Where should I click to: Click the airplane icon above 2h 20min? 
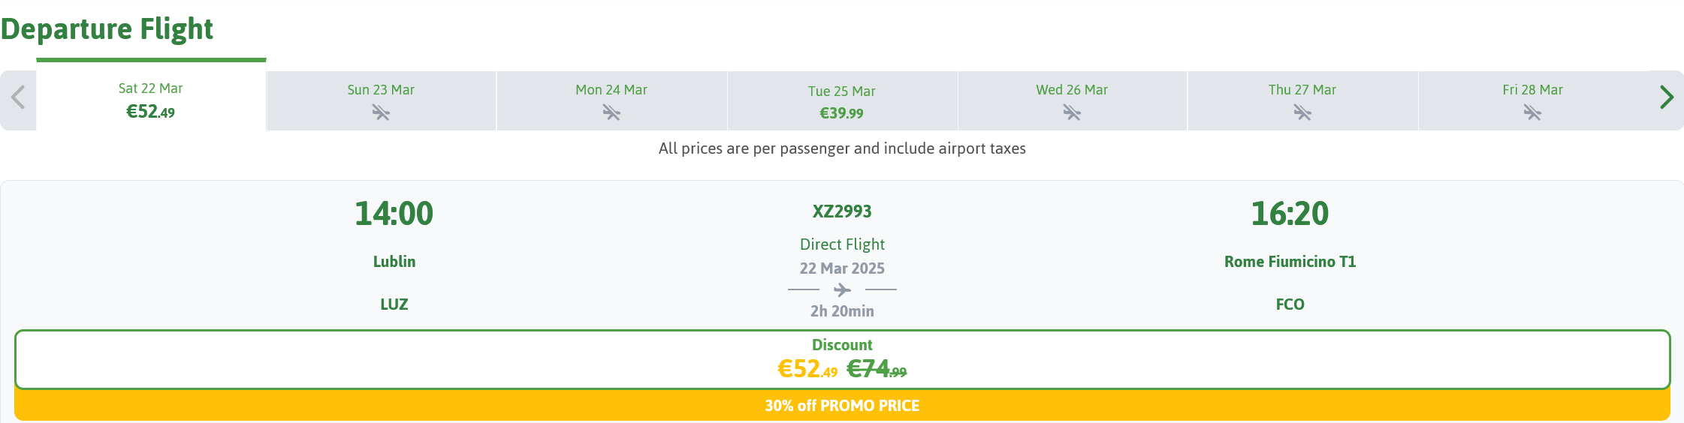pyautogui.click(x=842, y=289)
